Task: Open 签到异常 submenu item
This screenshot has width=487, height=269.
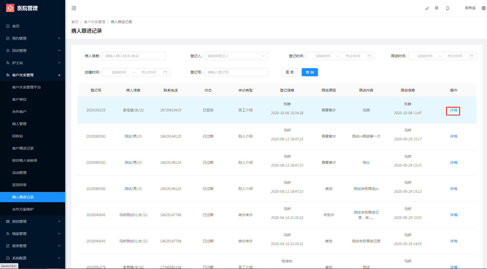Action: pos(33,185)
